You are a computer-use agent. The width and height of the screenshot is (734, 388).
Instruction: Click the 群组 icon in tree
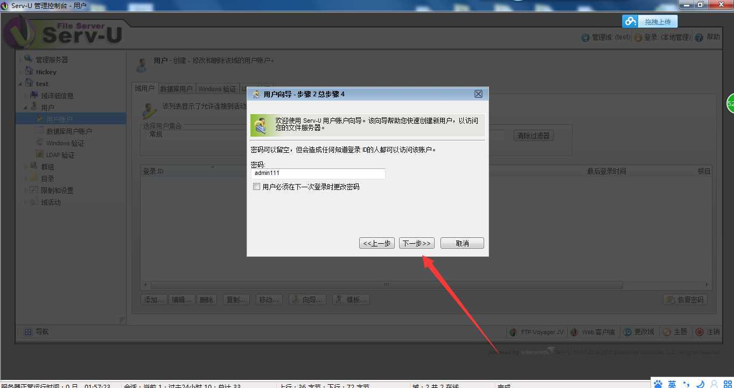click(34, 166)
